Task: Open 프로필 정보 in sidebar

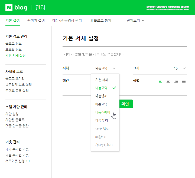Action: pyautogui.click(x=14, y=50)
